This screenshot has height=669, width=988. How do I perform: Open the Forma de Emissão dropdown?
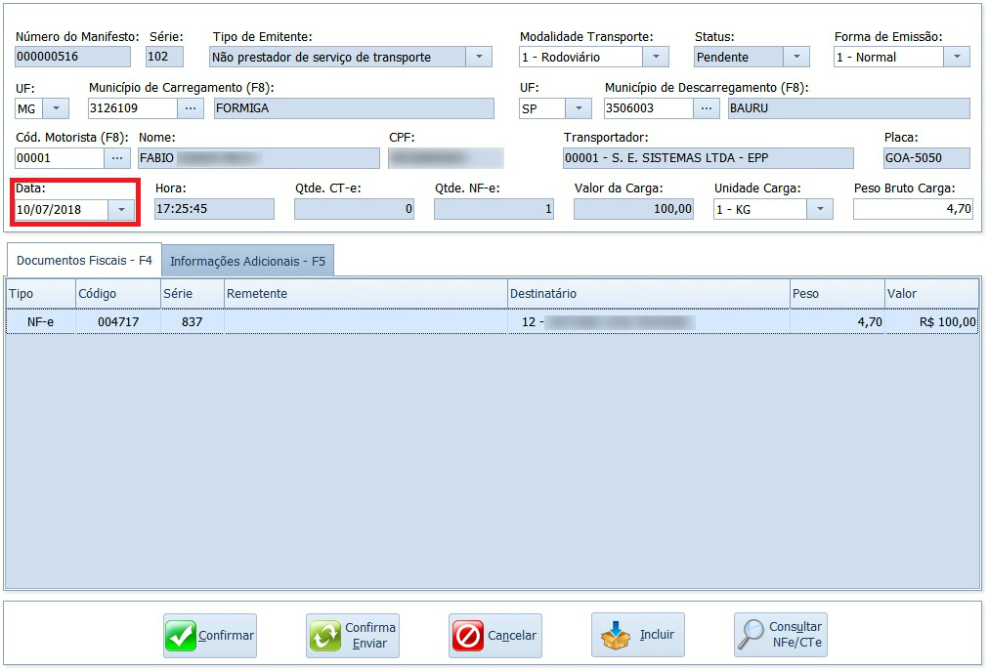(956, 57)
